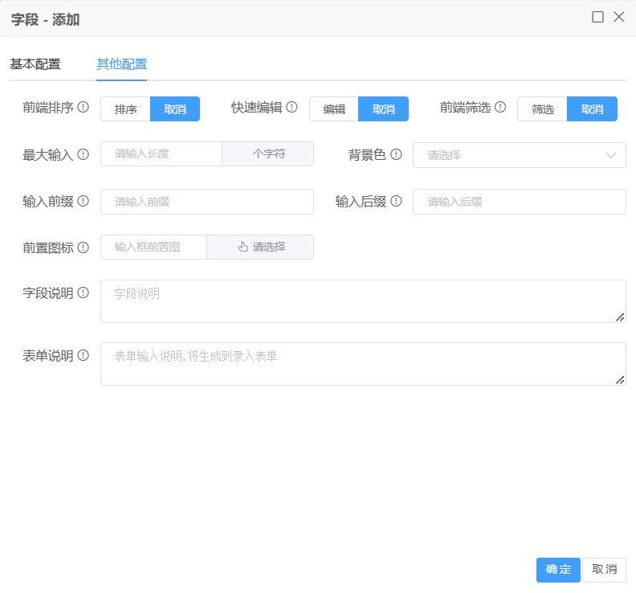This screenshot has height=593, width=636.
Task: Click the info icon beside 背景色
Action: (x=396, y=154)
